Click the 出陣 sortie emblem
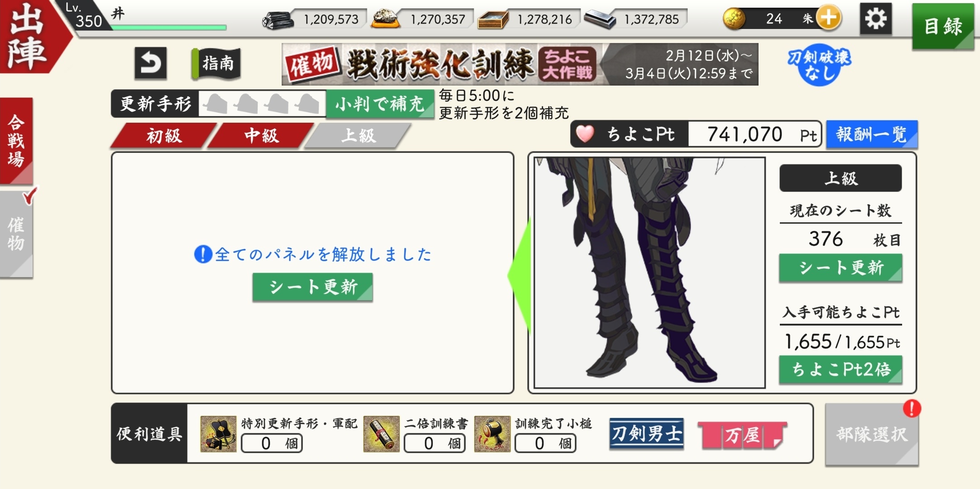 [29, 36]
